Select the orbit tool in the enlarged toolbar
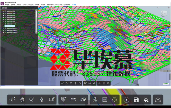171x108 pixels. [12, 99]
